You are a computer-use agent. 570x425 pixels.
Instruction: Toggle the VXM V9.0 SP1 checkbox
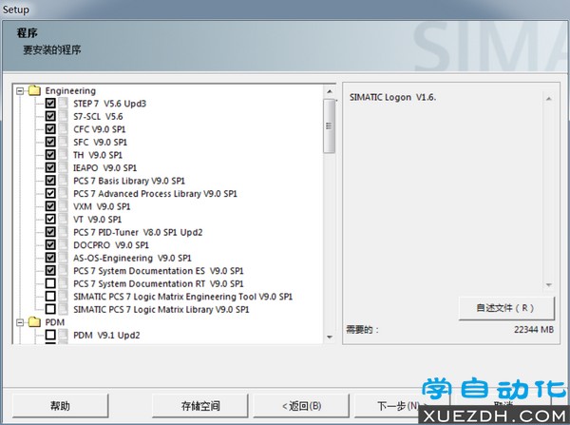[50, 206]
